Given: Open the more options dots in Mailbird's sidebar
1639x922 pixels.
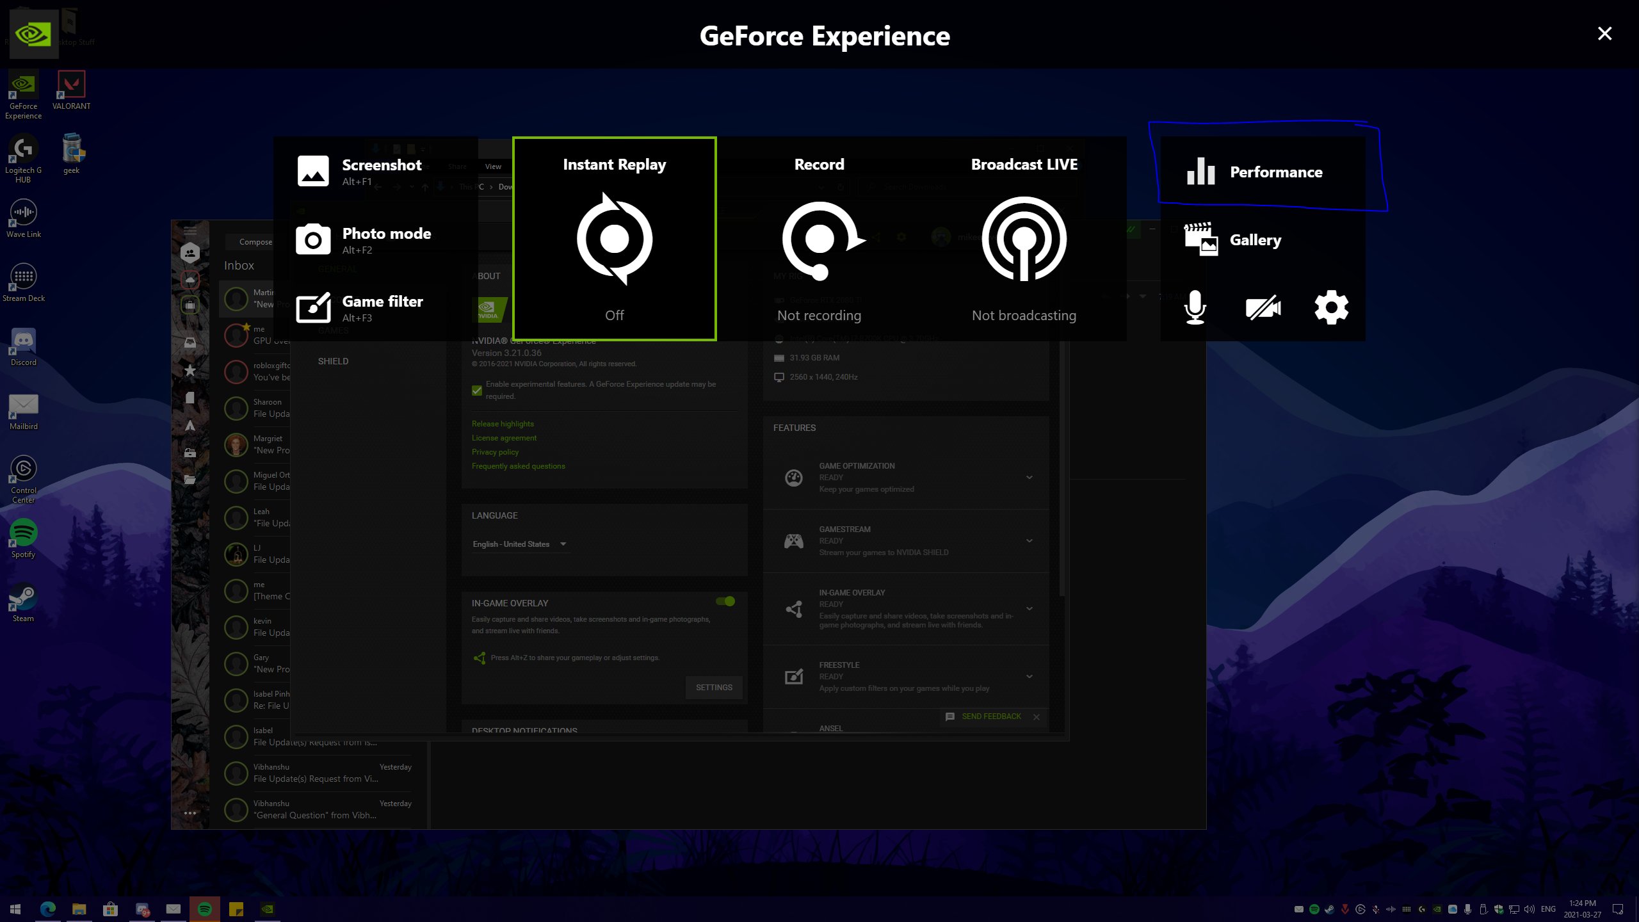Looking at the screenshot, I should click(x=190, y=813).
